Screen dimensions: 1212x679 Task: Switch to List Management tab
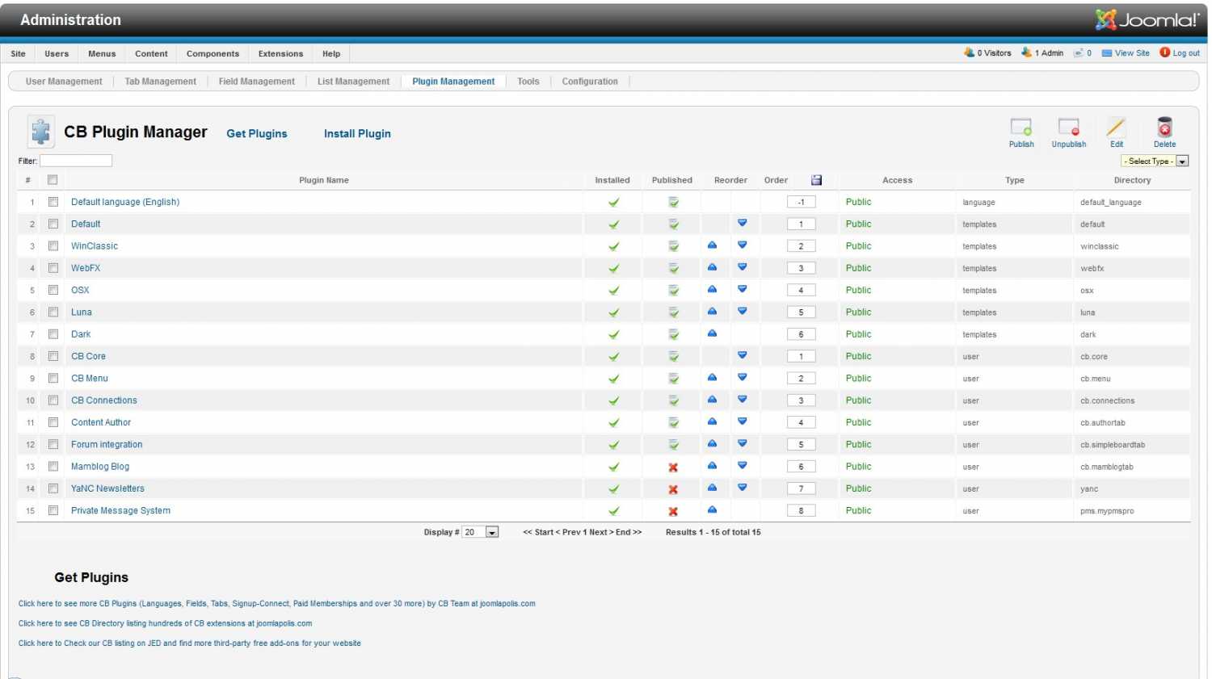[x=353, y=82]
